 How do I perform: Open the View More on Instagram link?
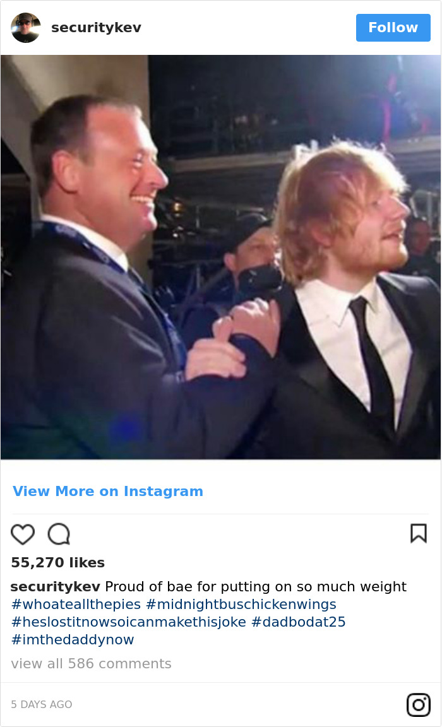(108, 492)
